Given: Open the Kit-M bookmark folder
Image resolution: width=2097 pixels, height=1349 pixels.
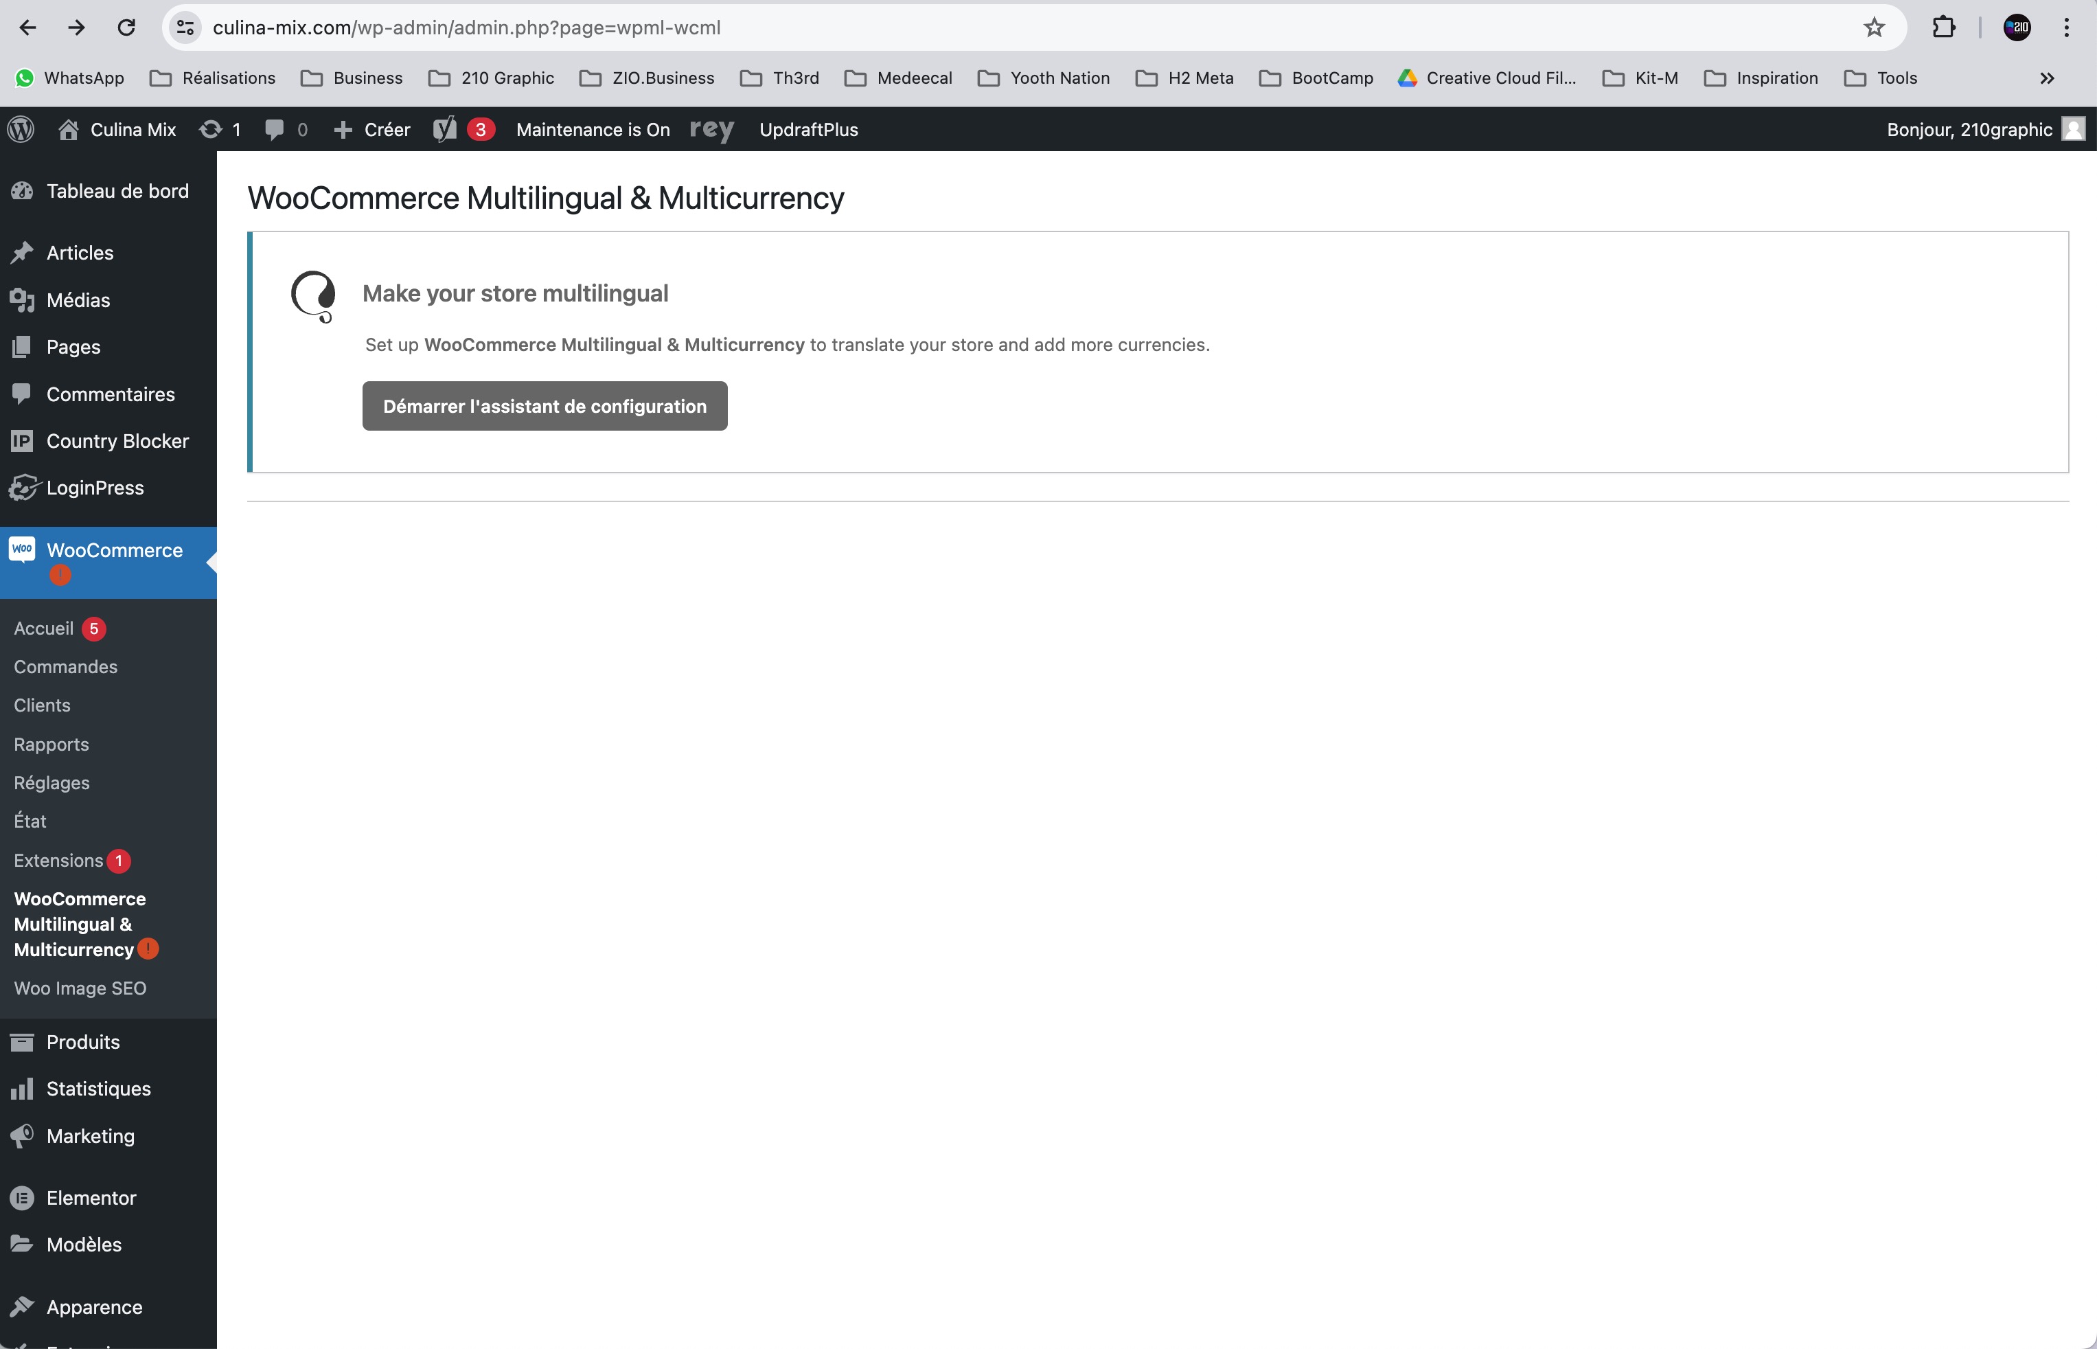Looking at the screenshot, I should [1640, 78].
